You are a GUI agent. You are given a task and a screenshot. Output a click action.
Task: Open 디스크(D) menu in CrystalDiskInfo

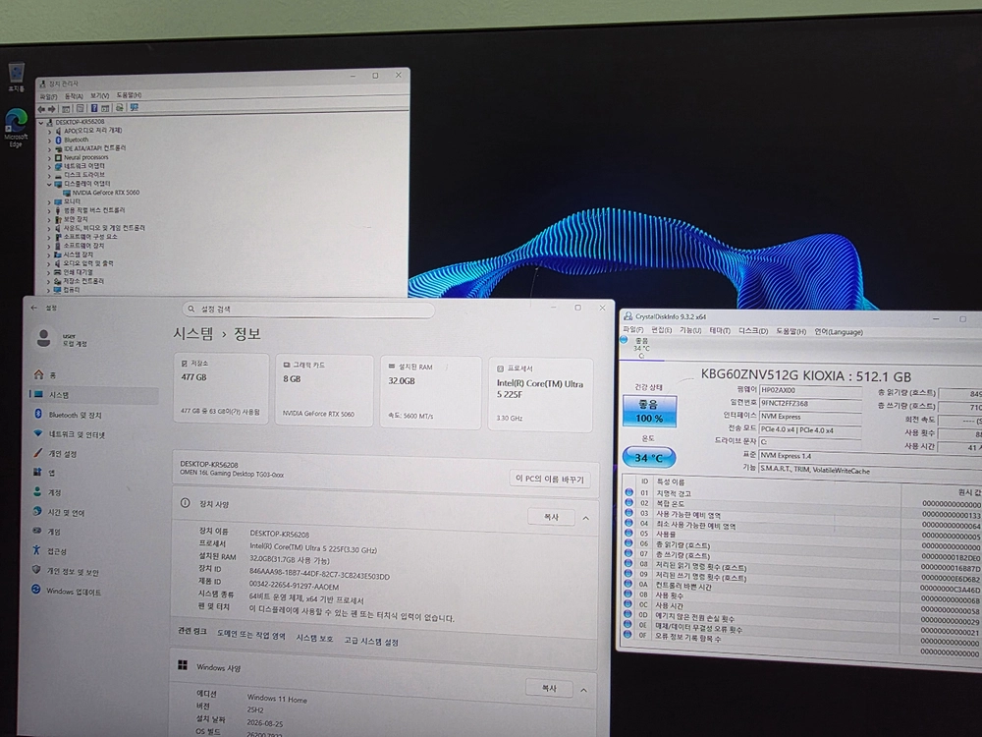point(753,331)
